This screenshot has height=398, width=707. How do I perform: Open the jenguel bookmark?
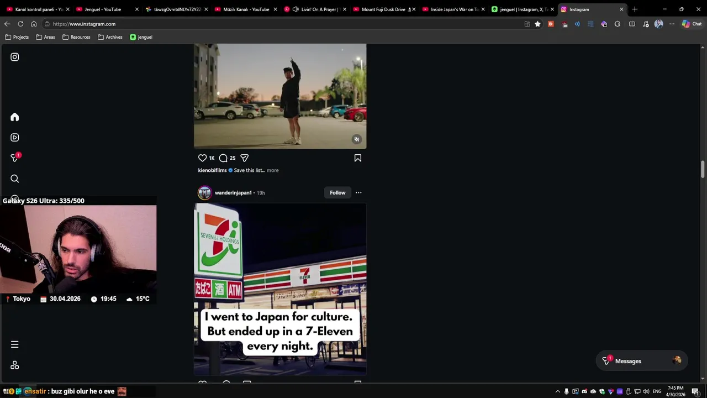click(141, 37)
